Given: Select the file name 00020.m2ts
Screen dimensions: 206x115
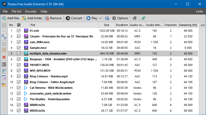Looking at the screenshot, I should pyautogui.click(x=37, y=111).
